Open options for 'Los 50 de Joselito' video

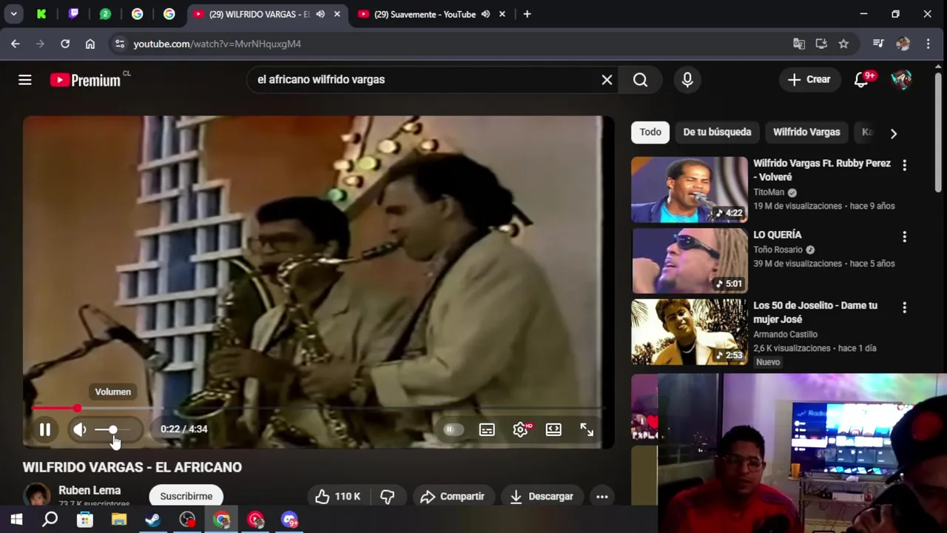click(x=904, y=307)
